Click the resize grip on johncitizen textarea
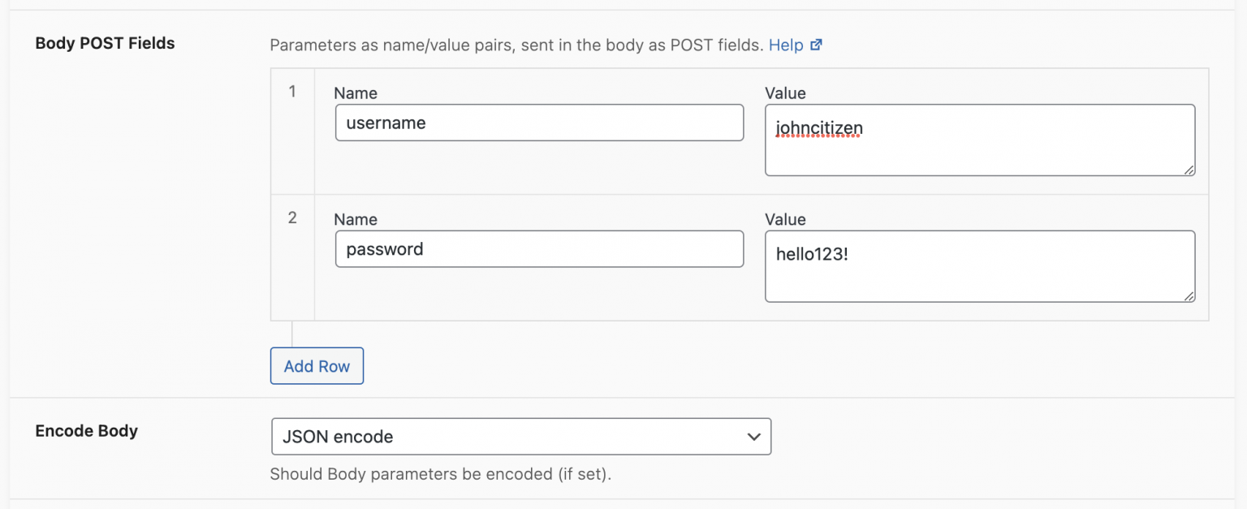 coord(1189,169)
